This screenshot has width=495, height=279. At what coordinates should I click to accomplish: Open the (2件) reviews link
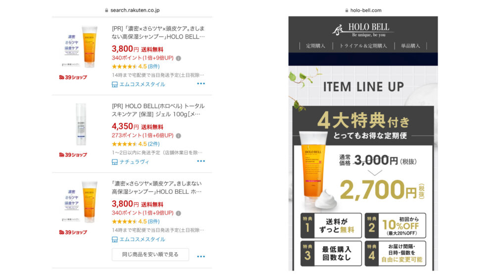point(154,144)
